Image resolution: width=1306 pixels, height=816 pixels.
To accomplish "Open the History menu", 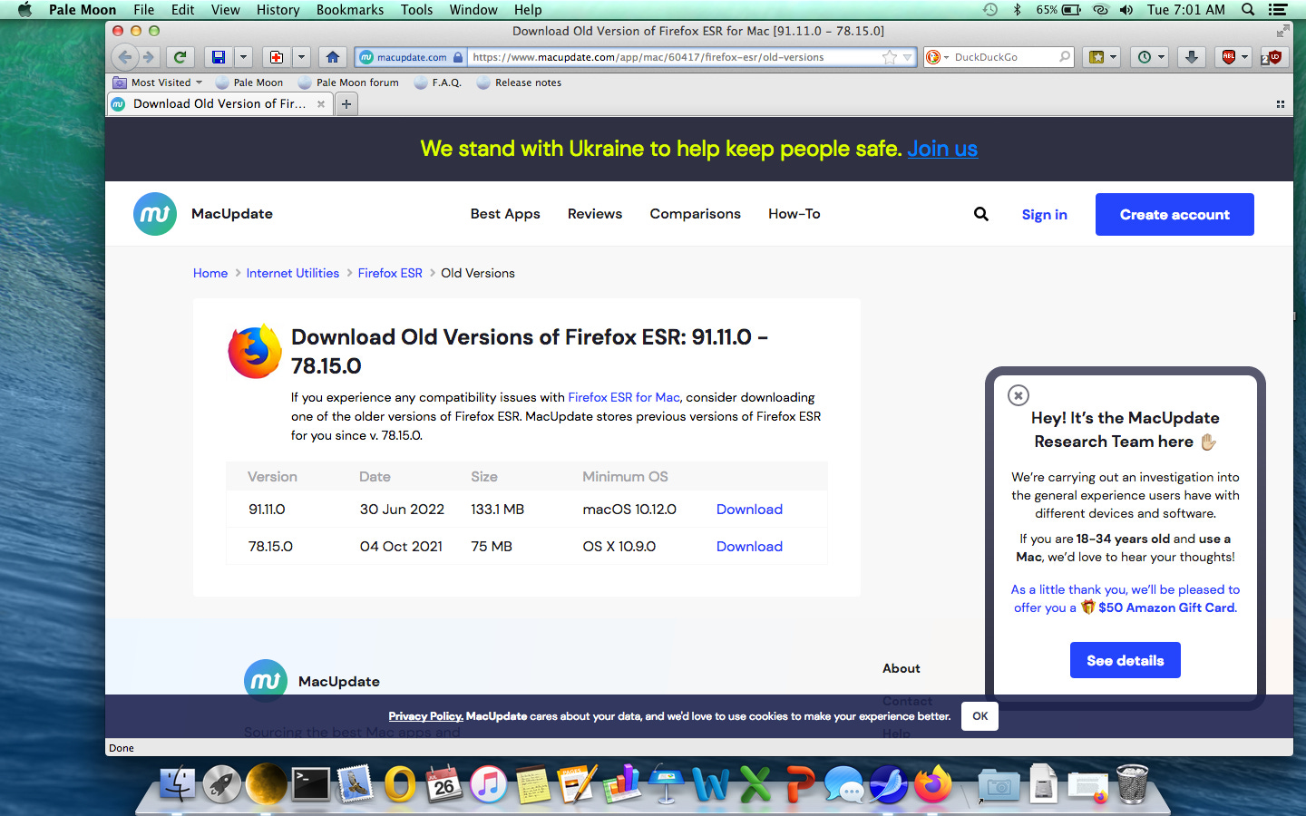I will tap(278, 10).
